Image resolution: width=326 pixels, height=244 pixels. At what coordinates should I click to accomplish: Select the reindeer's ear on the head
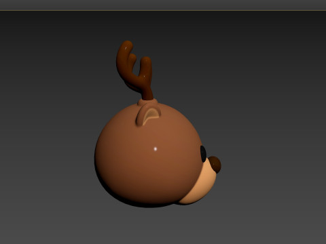click(148, 115)
